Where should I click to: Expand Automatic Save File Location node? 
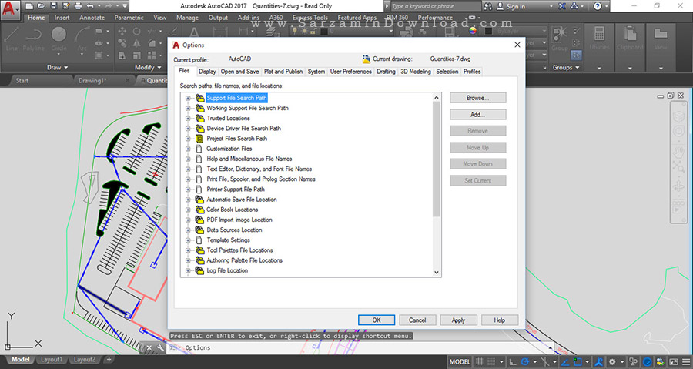point(188,200)
